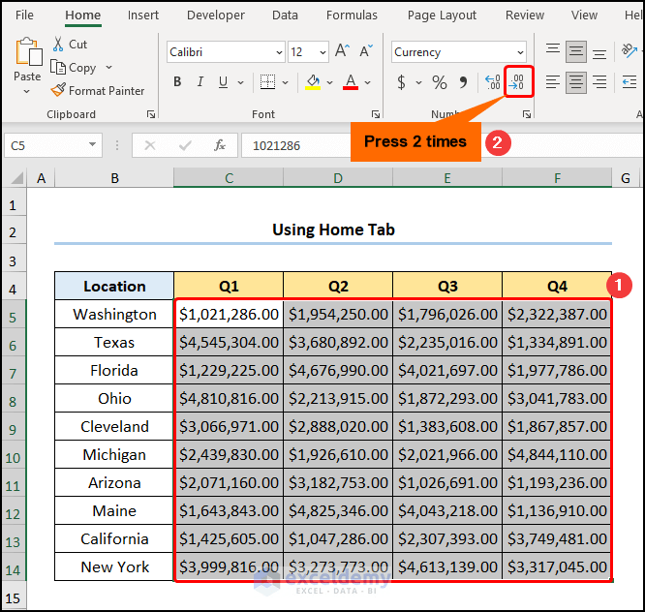Click the Decrease Indent icon
Screen dimensions: 645x612
[x=629, y=82]
